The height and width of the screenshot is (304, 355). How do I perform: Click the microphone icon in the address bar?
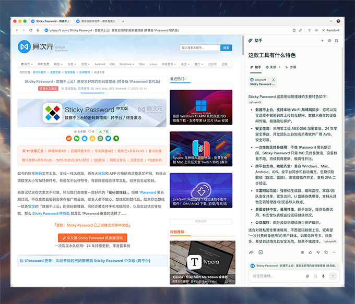coord(38,30)
